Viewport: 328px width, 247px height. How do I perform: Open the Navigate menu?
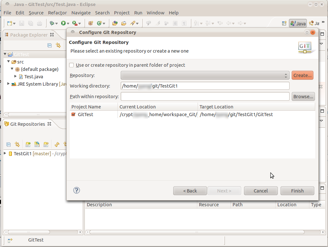pos(81,13)
